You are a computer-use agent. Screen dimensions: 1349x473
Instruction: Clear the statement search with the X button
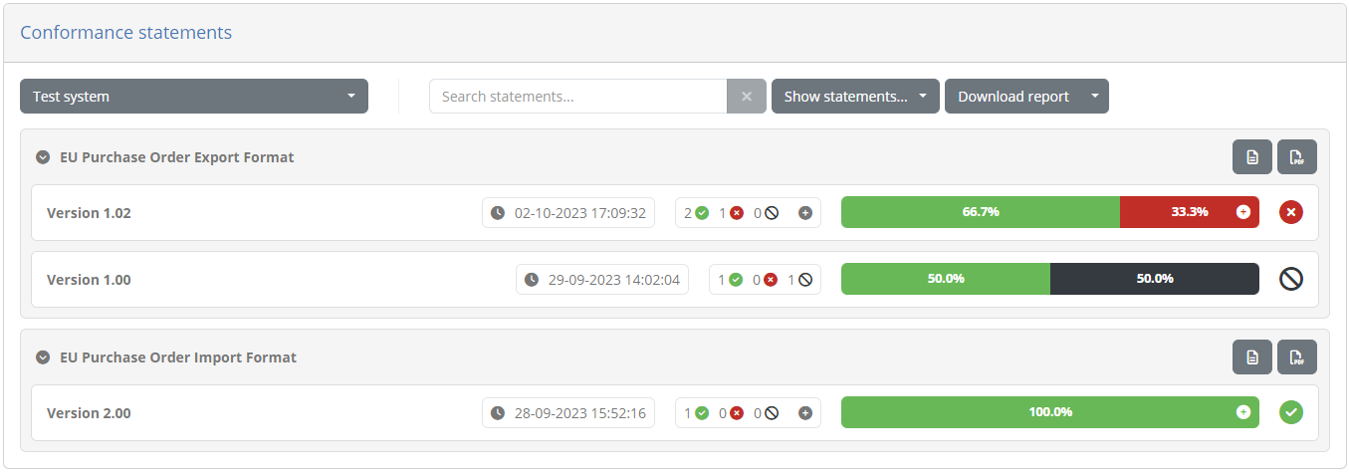tap(747, 97)
